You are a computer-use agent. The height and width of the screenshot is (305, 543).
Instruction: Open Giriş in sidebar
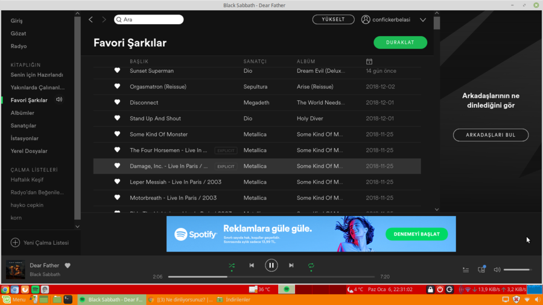17,20
